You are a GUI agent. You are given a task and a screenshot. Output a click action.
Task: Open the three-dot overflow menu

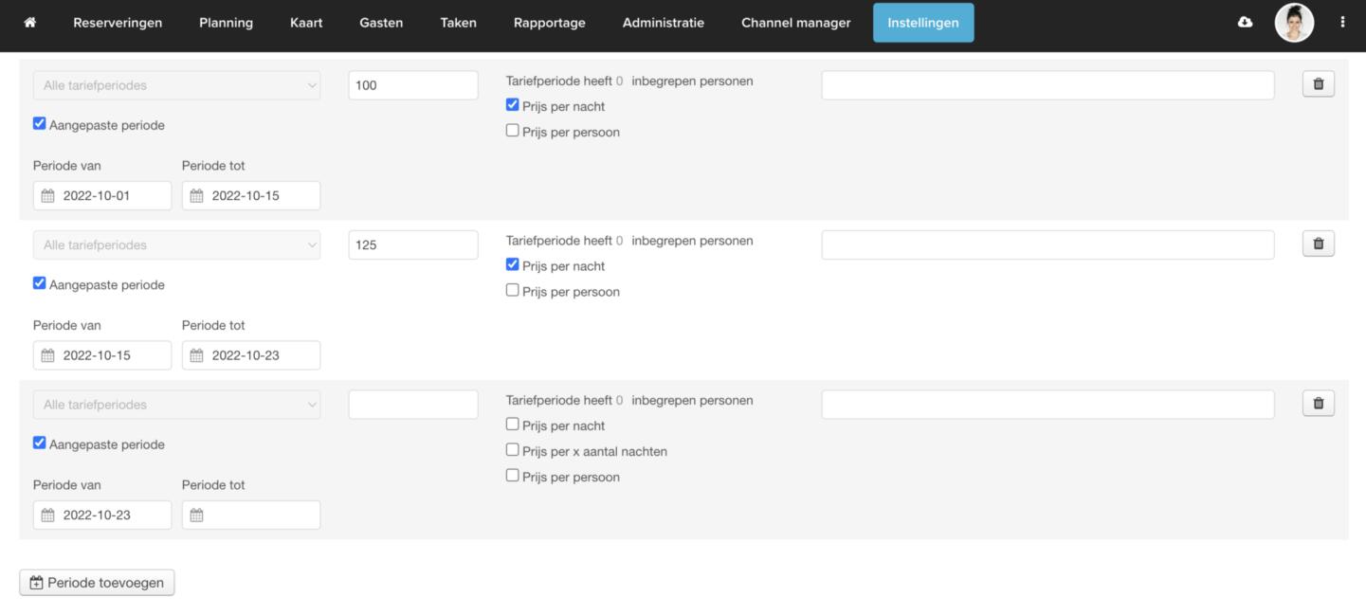(1342, 23)
